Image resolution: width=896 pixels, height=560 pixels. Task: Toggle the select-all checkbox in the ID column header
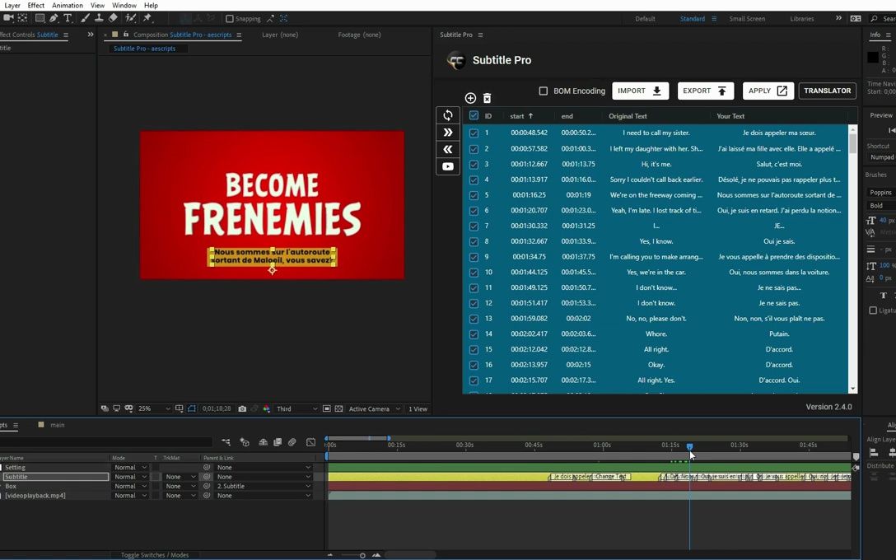point(474,115)
